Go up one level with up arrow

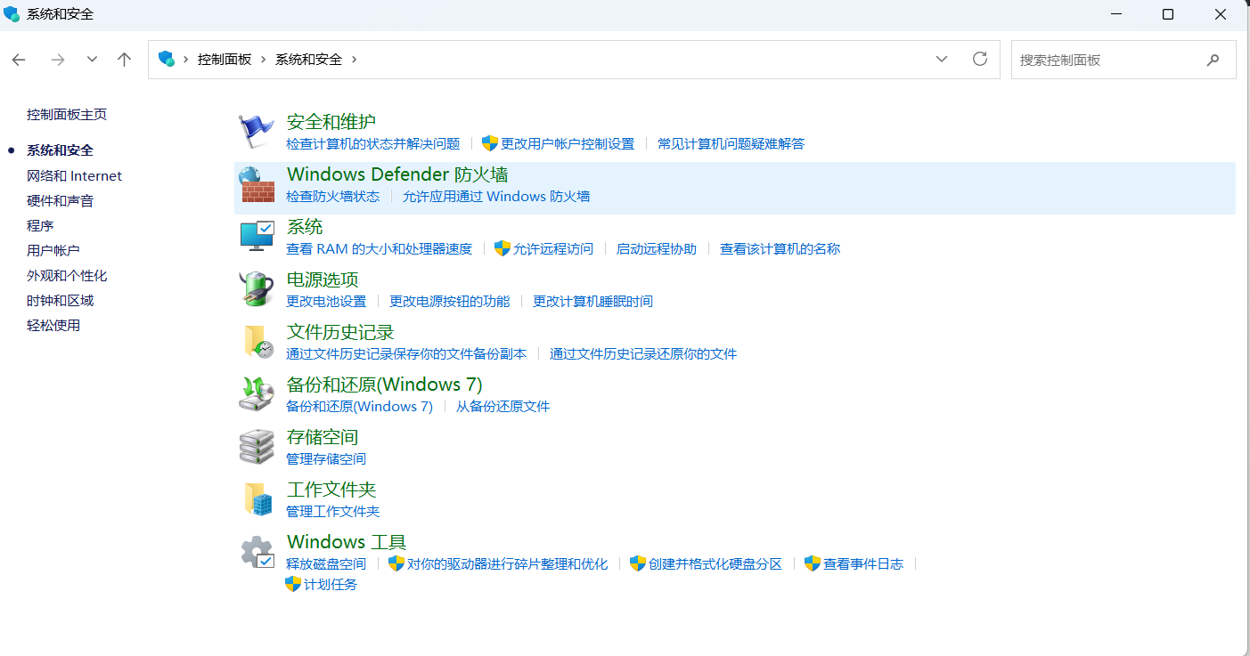pyautogui.click(x=125, y=60)
